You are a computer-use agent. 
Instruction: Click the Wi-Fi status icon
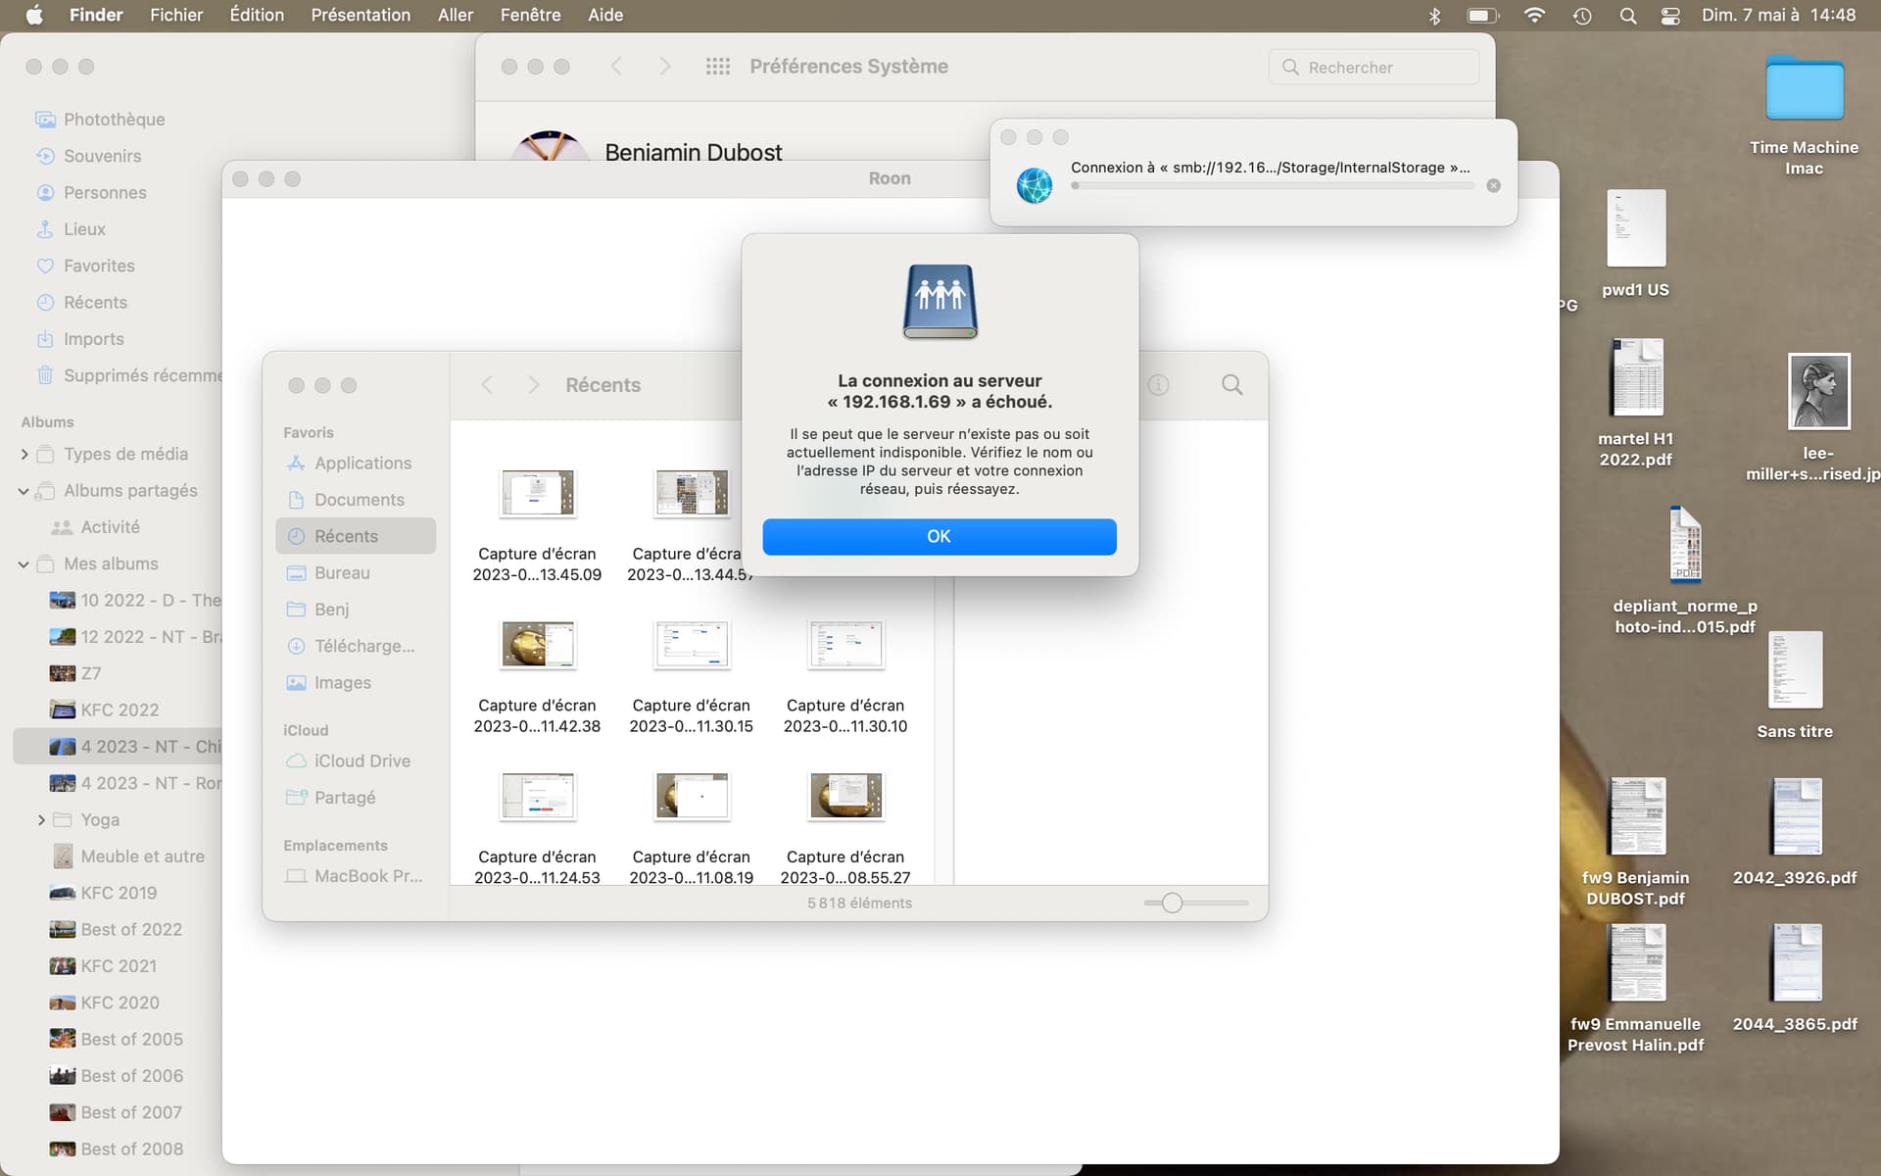(x=1534, y=16)
